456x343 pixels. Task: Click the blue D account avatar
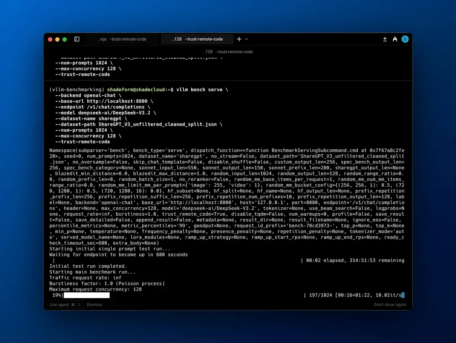[405, 39]
